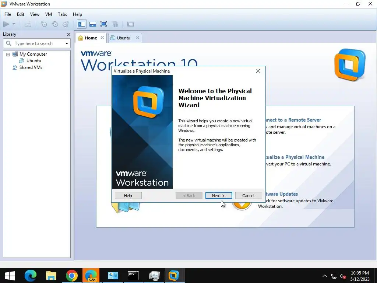Click the network tray icon
377x283 pixels.
334,276
